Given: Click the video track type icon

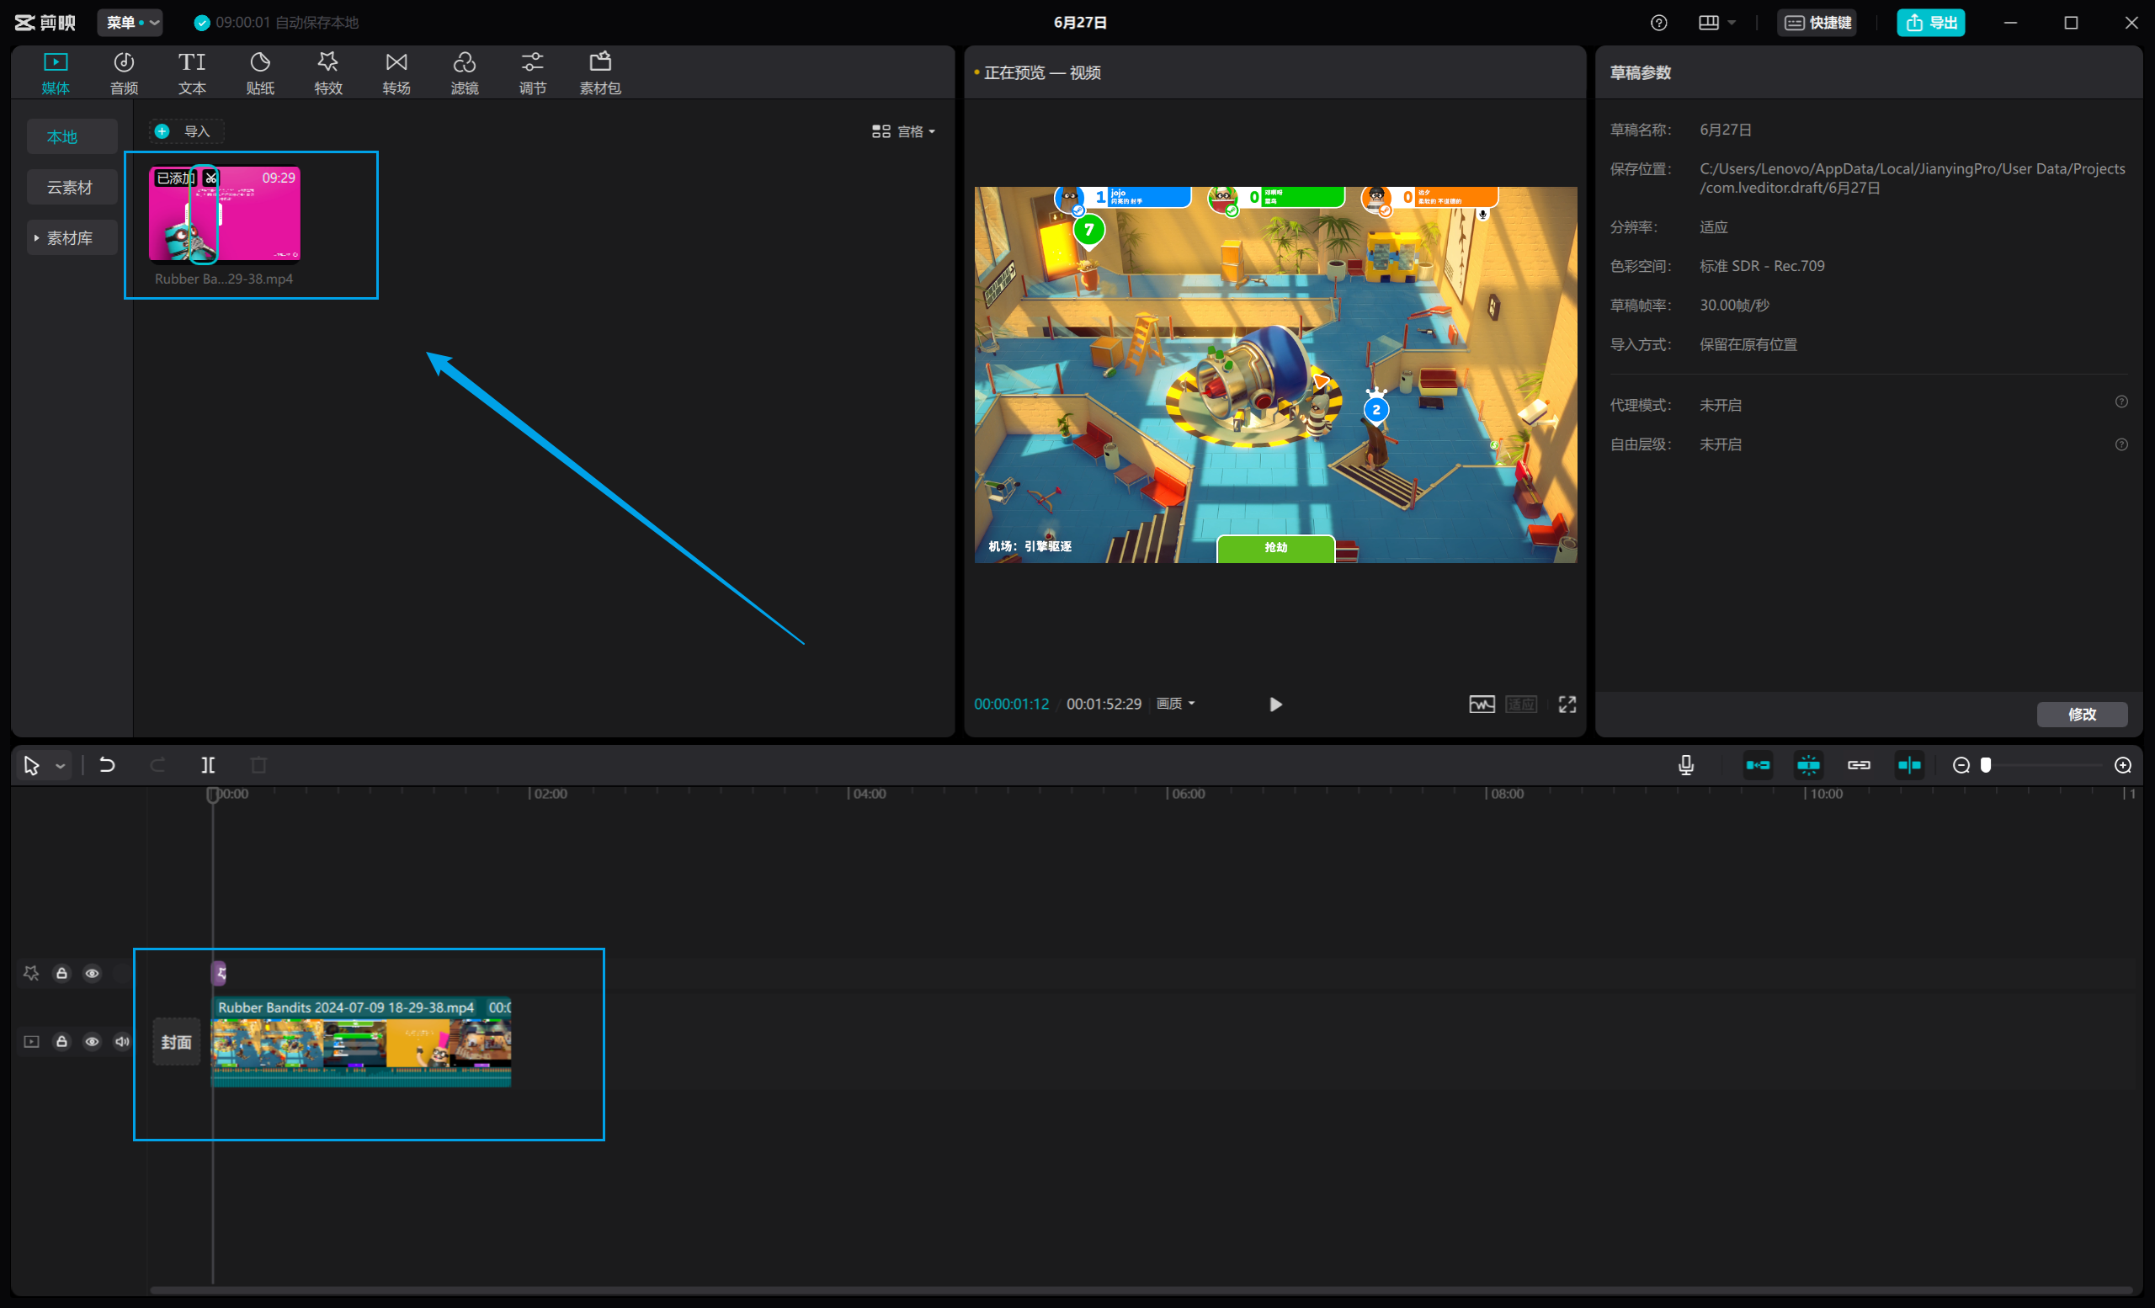Looking at the screenshot, I should tap(31, 1041).
